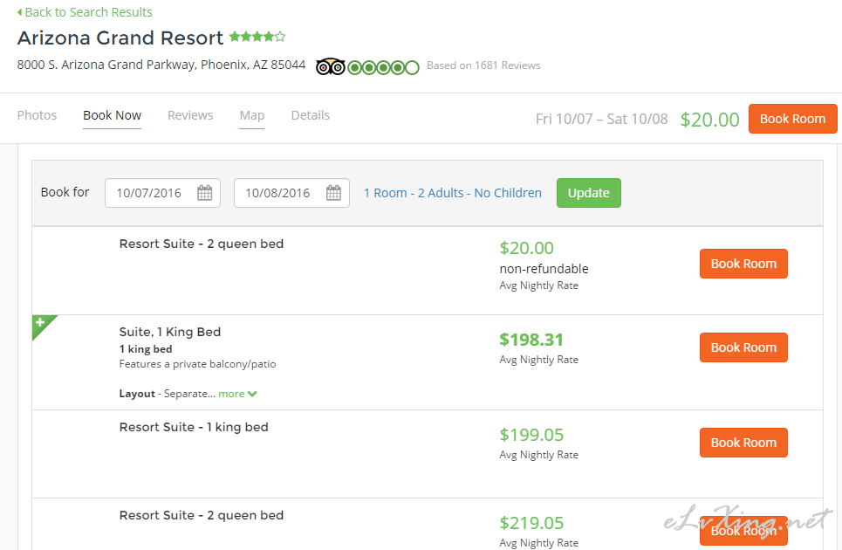Click the hotel address text
Screen dimensions: 842x550
(x=161, y=65)
